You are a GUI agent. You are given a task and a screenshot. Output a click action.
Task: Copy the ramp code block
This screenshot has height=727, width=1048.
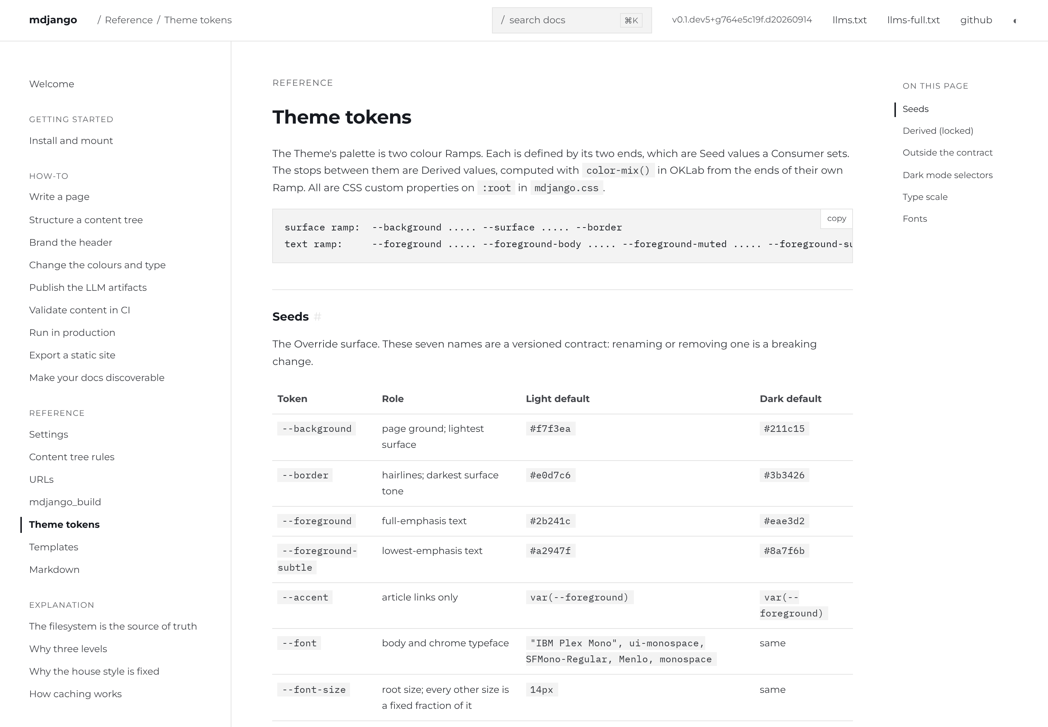(x=836, y=219)
